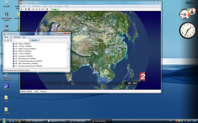Open the Corbeille desktop icon
Screen dimensions: 198x123
pyautogui.click(x=6, y=4)
